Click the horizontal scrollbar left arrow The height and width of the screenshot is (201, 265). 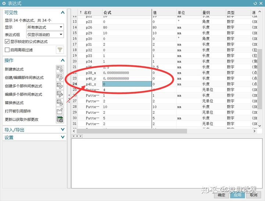74,131
